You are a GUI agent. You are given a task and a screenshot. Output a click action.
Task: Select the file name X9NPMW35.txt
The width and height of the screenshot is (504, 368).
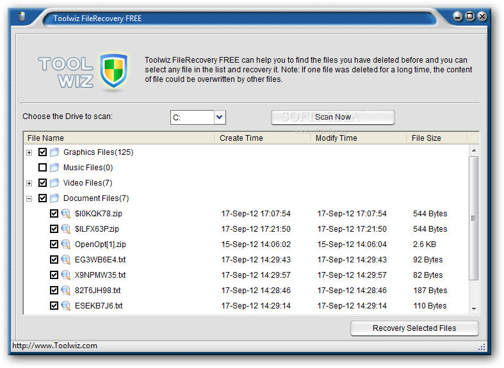tap(101, 275)
